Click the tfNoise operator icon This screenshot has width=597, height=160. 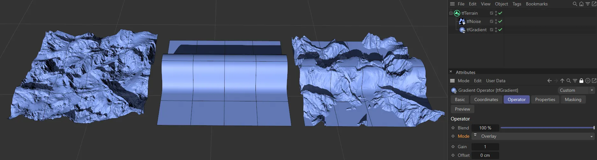[x=462, y=21]
